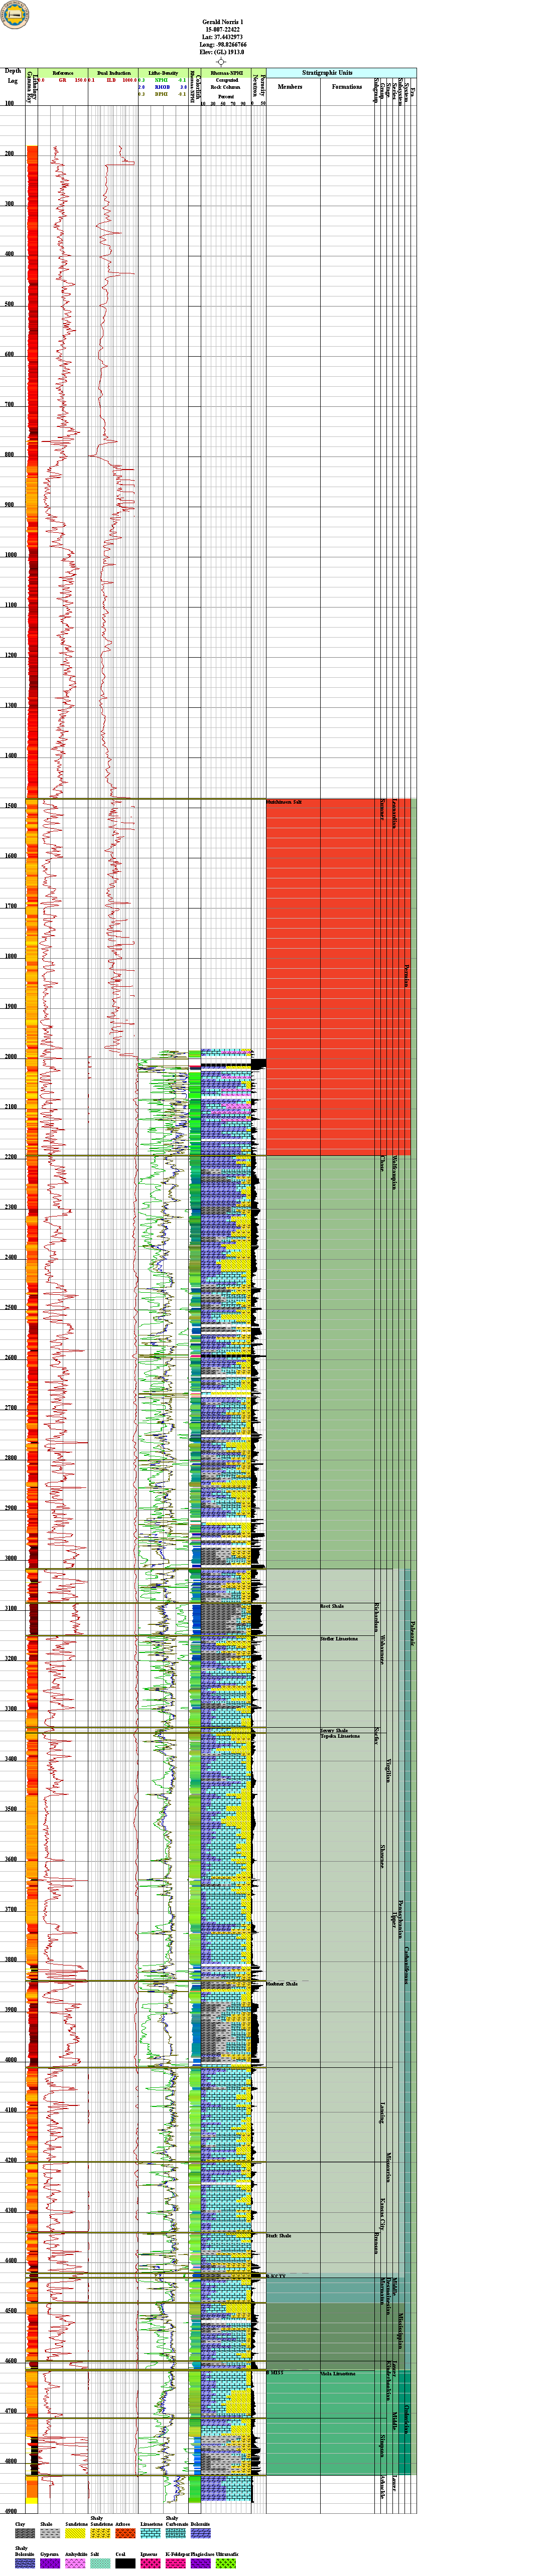The image size is (542, 2576).
Task: Select the "Formations" column heading
Action: coord(347,87)
